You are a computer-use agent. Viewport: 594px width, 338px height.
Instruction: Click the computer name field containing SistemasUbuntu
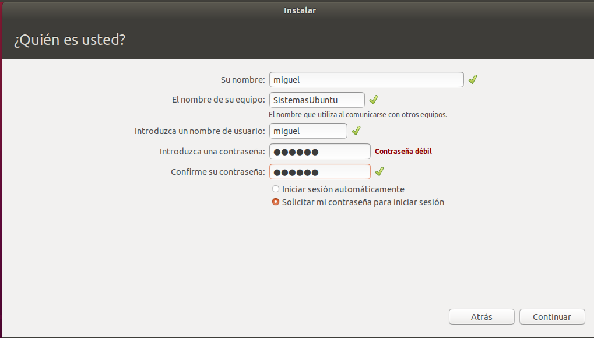pyautogui.click(x=317, y=100)
